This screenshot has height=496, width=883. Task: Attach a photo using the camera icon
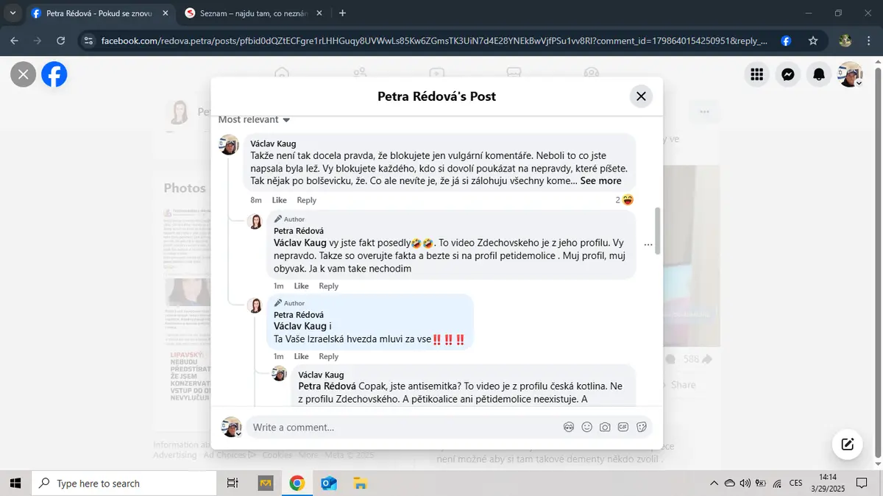605,427
